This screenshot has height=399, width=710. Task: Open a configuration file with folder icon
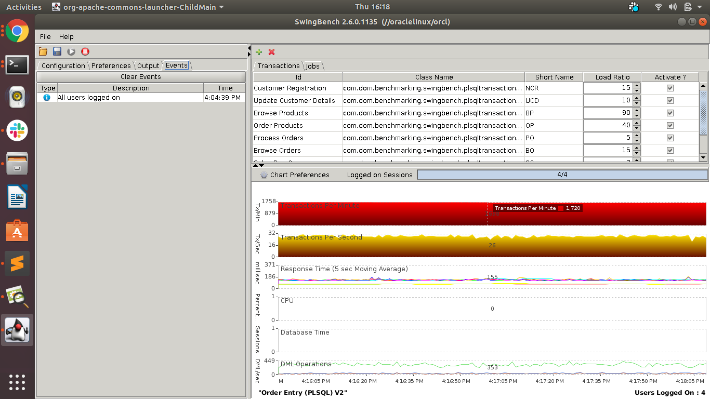click(43, 51)
